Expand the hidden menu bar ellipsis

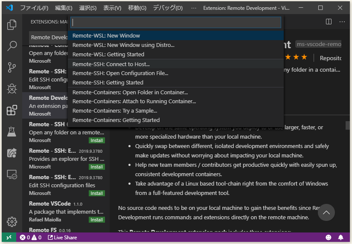[194, 8]
